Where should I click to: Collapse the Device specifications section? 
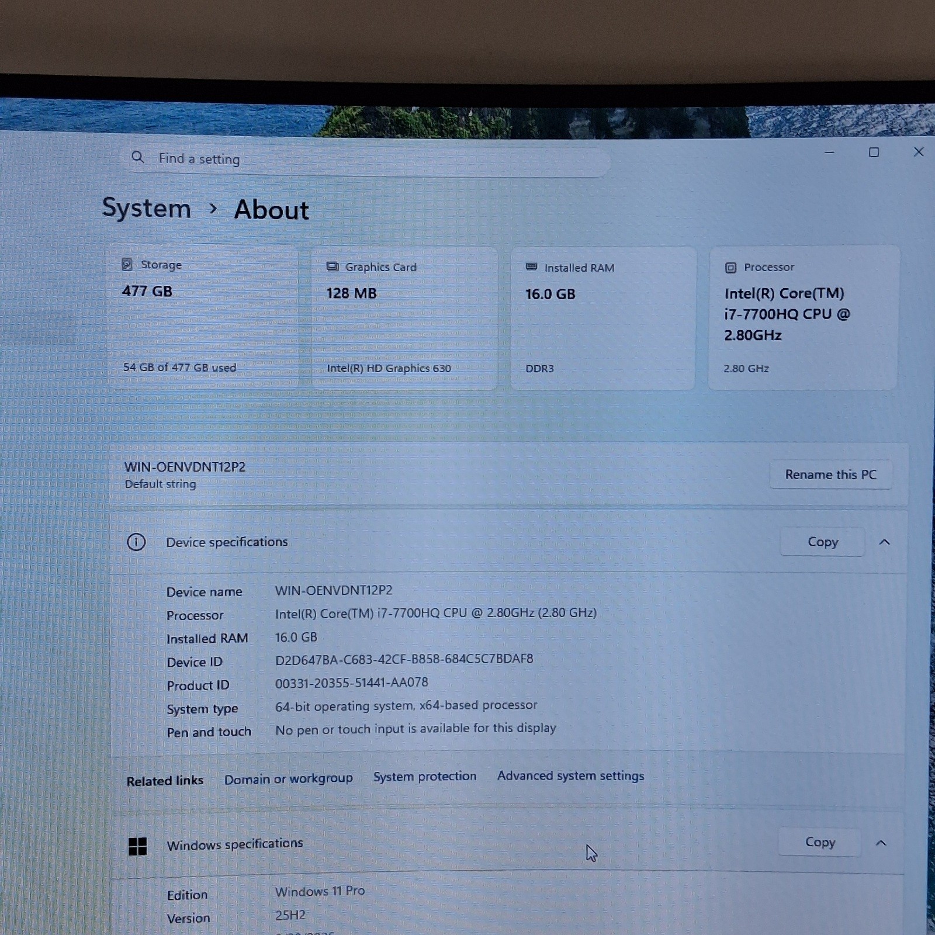pos(885,542)
